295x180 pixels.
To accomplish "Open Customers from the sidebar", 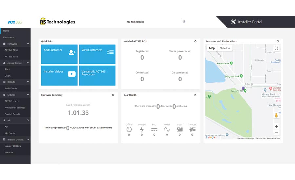I will [9, 37].
